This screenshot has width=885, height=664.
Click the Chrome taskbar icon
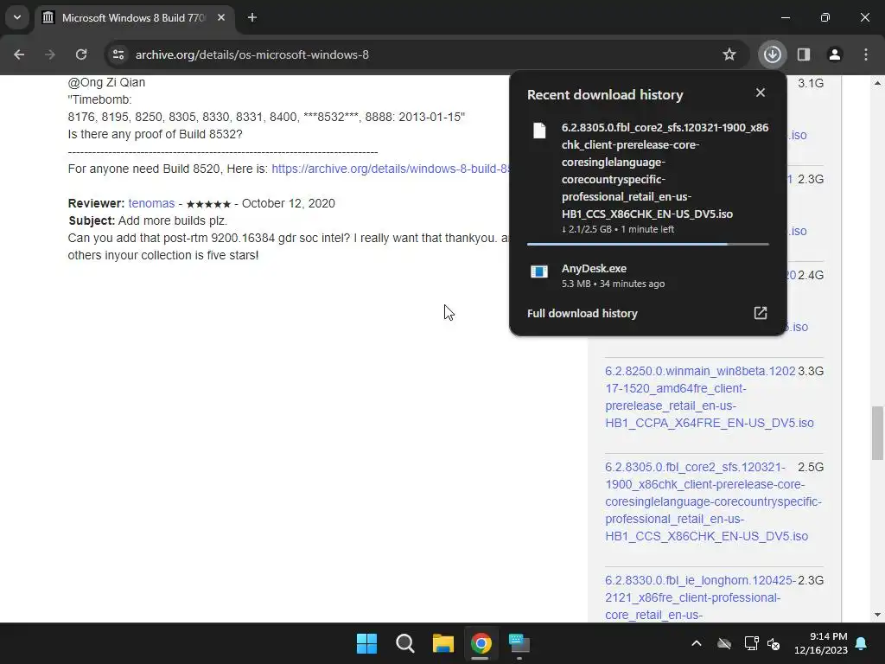click(481, 643)
